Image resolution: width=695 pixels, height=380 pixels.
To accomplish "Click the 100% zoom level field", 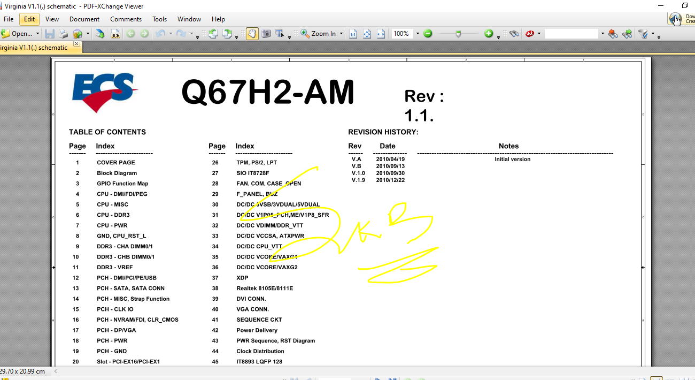I will [402, 34].
